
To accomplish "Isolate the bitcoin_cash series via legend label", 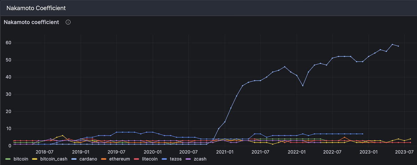I will point(54,159).
